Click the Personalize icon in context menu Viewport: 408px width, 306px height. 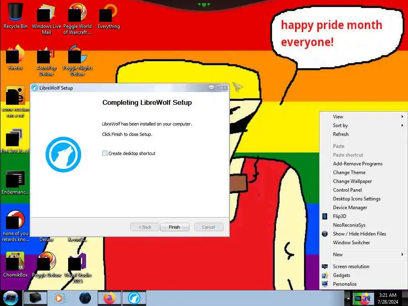click(x=325, y=284)
